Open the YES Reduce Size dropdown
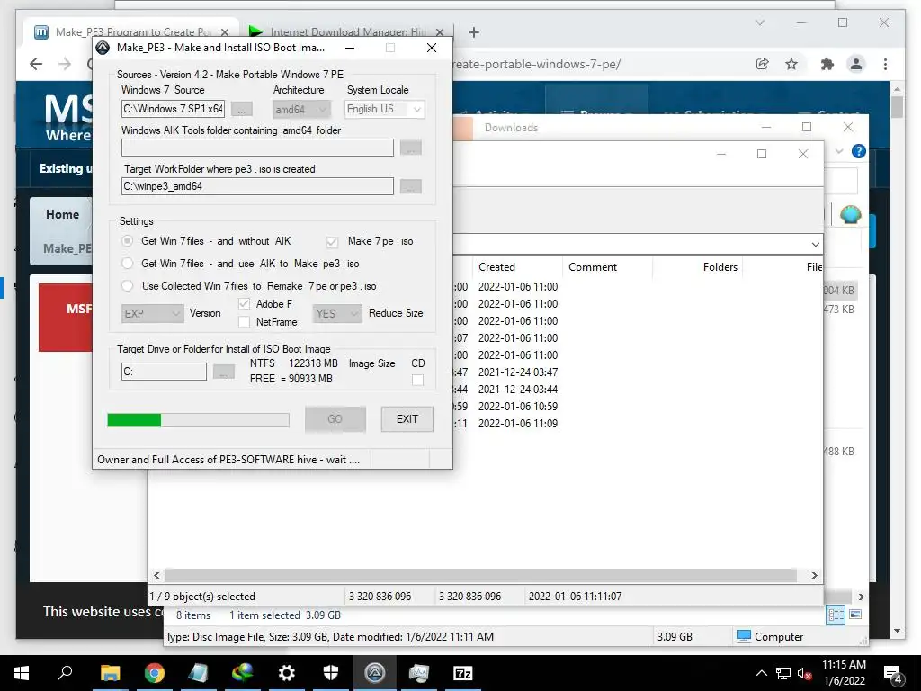This screenshot has width=921, height=691. point(337,314)
